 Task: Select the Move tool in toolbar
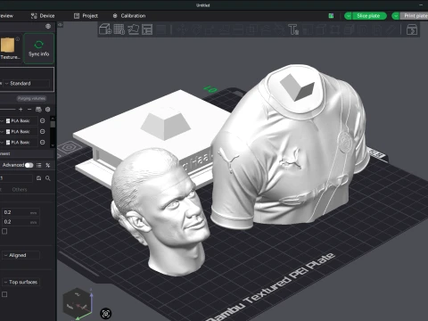pyautogui.click(x=183, y=29)
